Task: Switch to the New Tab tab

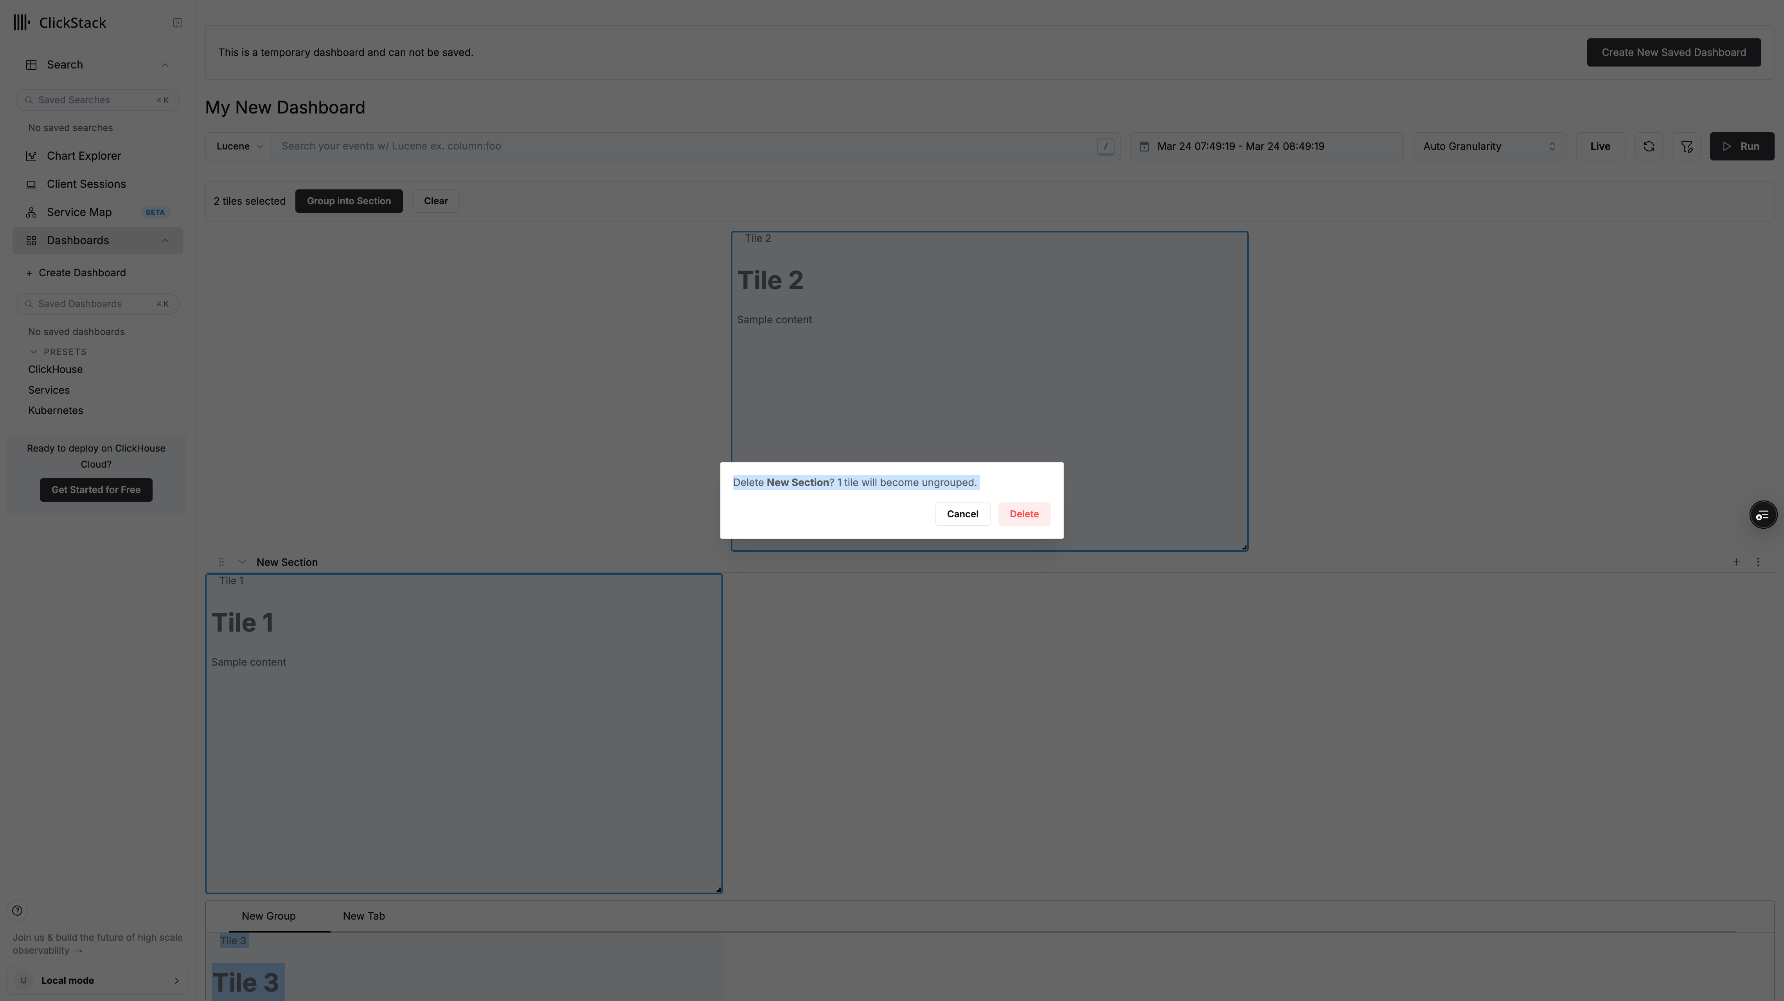Action: [x=363, y=916]
